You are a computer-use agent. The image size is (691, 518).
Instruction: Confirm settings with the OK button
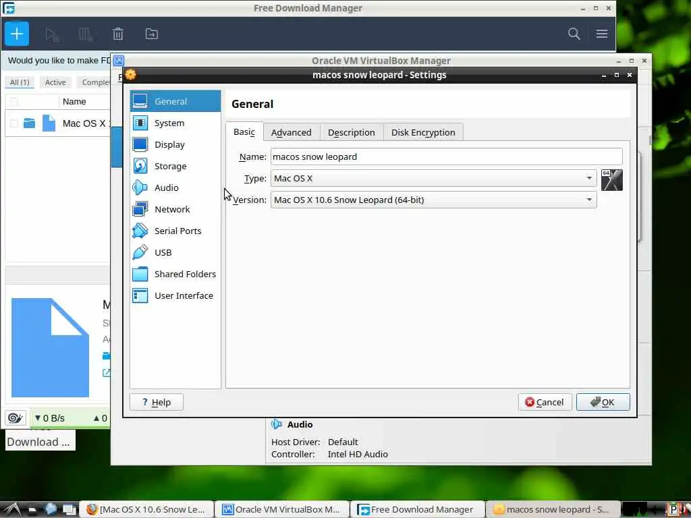[x=603, y=402]
